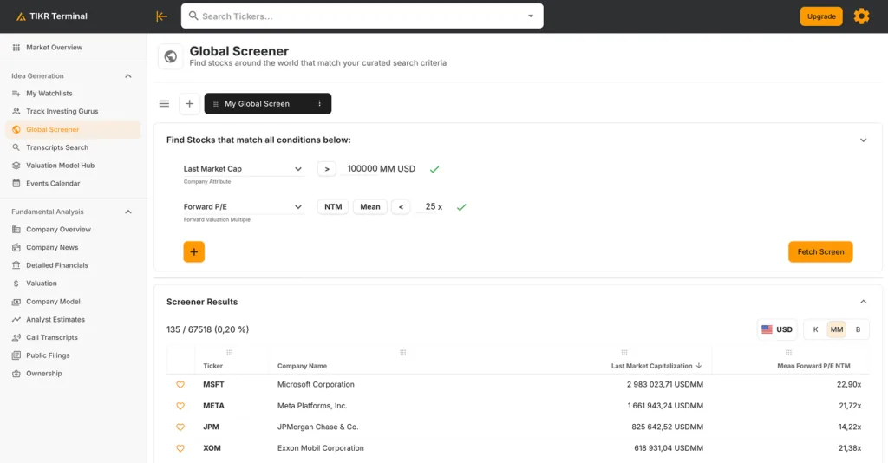The width and height of the screenshot is (888, 463).
Task: Open Transcripts Search in the sidebar
Action: coord(57,147)
